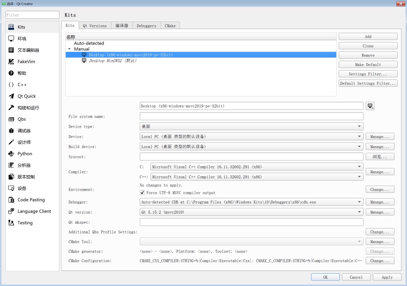Click the Apply button

tap(387, 277)
